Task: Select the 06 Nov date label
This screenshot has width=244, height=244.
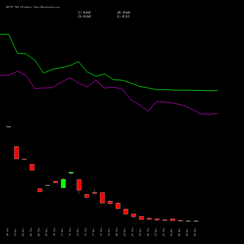Action: tap(39, 232)
